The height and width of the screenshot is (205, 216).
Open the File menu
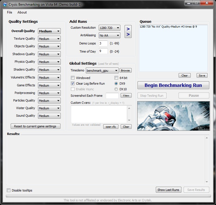[10, 12]
